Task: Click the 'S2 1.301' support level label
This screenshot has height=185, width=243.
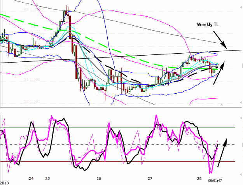Action: tap(32, 101)
